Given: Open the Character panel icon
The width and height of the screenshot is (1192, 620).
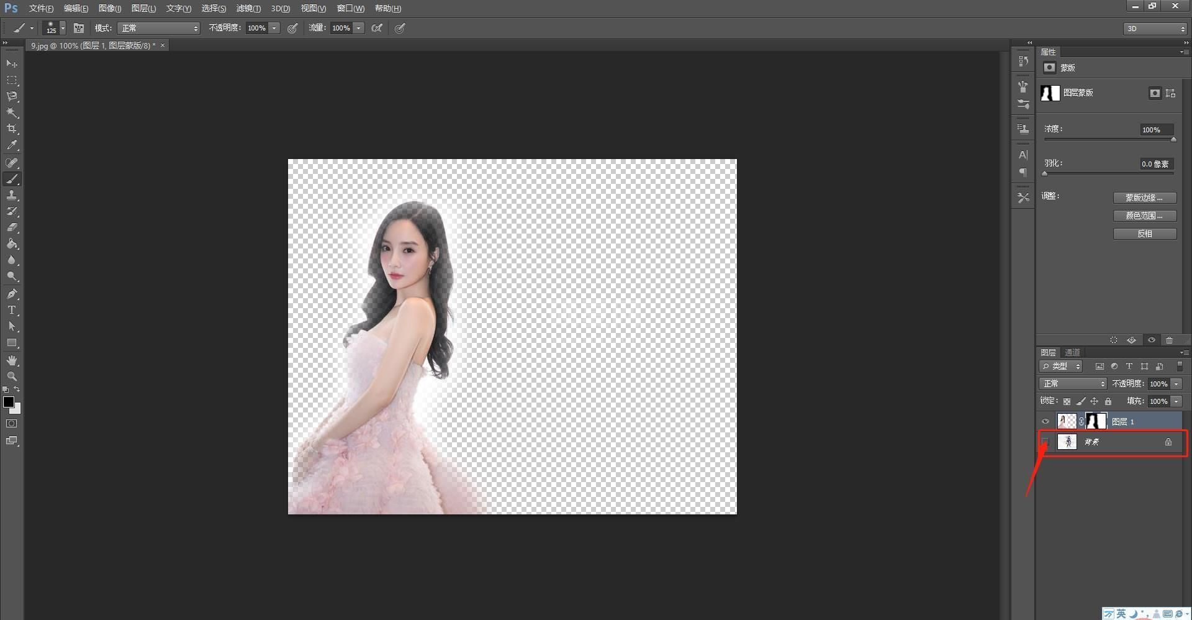Looking at the screenshot, I should tap(1023, 155).
